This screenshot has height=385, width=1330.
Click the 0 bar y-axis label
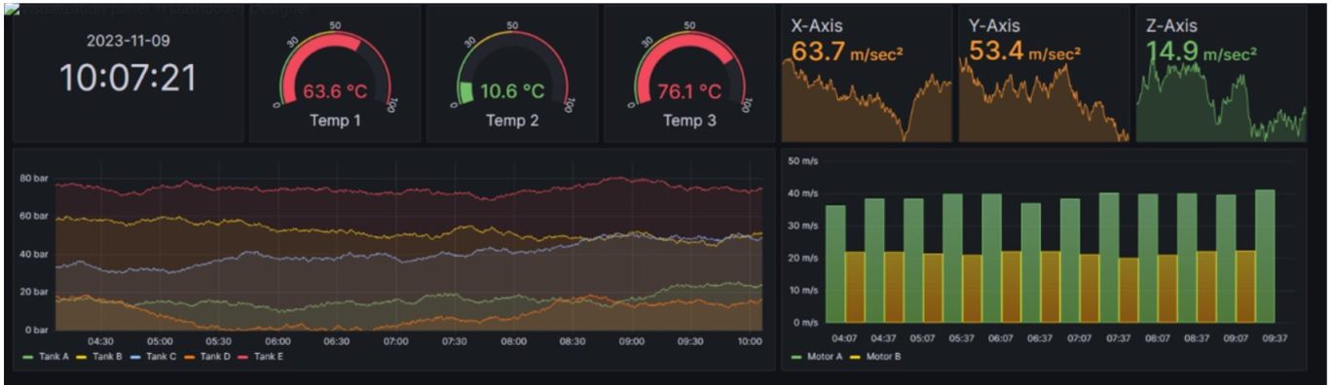(x=37, y=330)
